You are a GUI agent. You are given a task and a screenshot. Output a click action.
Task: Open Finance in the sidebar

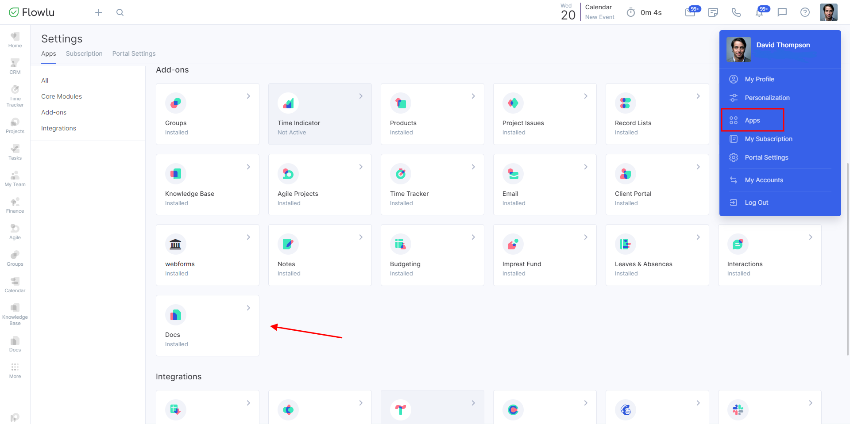(15, 205)
